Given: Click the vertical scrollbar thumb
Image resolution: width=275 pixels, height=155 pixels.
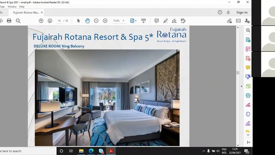Looking at the screenshot, I should 238,73.
